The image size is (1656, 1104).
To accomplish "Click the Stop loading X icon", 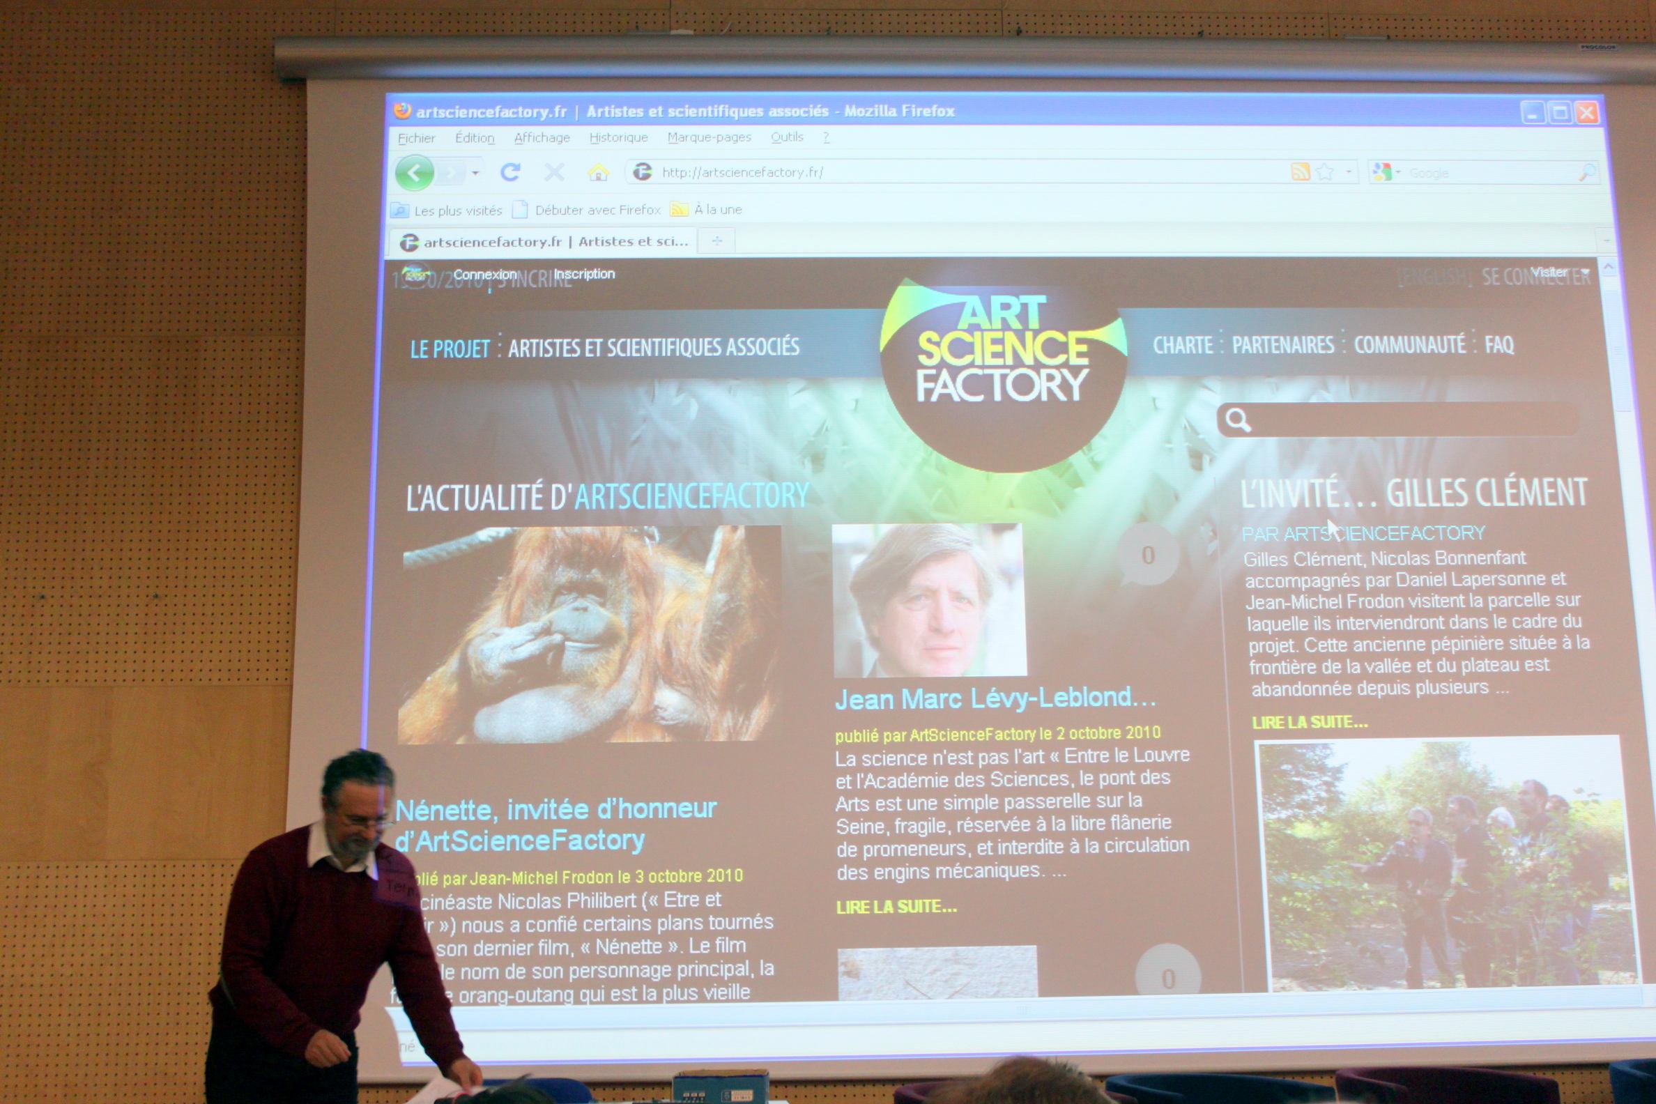I will click(554, 171).
